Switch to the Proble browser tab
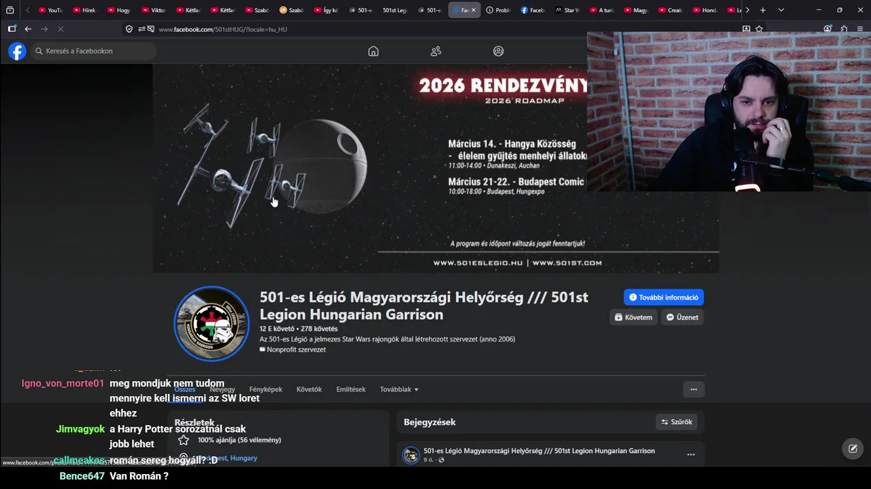Screen dimensions: 871x489 498,10
